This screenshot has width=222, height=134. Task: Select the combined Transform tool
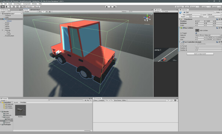point(21,7)
